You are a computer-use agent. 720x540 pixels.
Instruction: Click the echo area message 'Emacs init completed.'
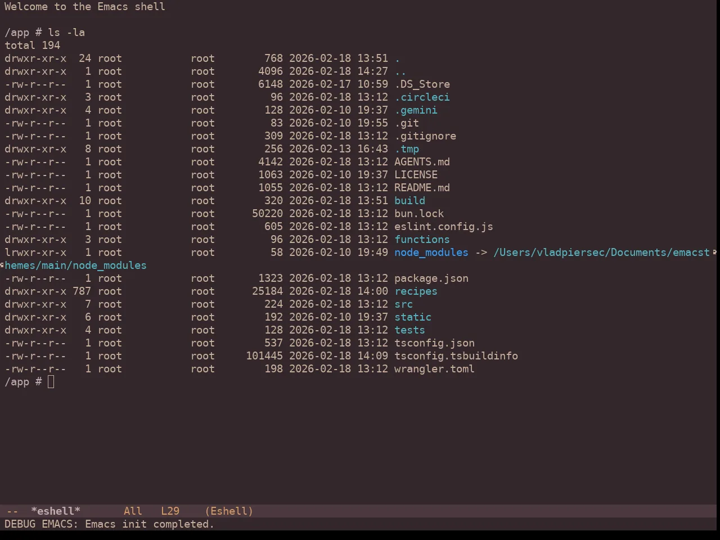[150, 524]
